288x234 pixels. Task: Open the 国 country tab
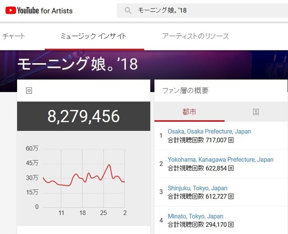pos(256,112)
